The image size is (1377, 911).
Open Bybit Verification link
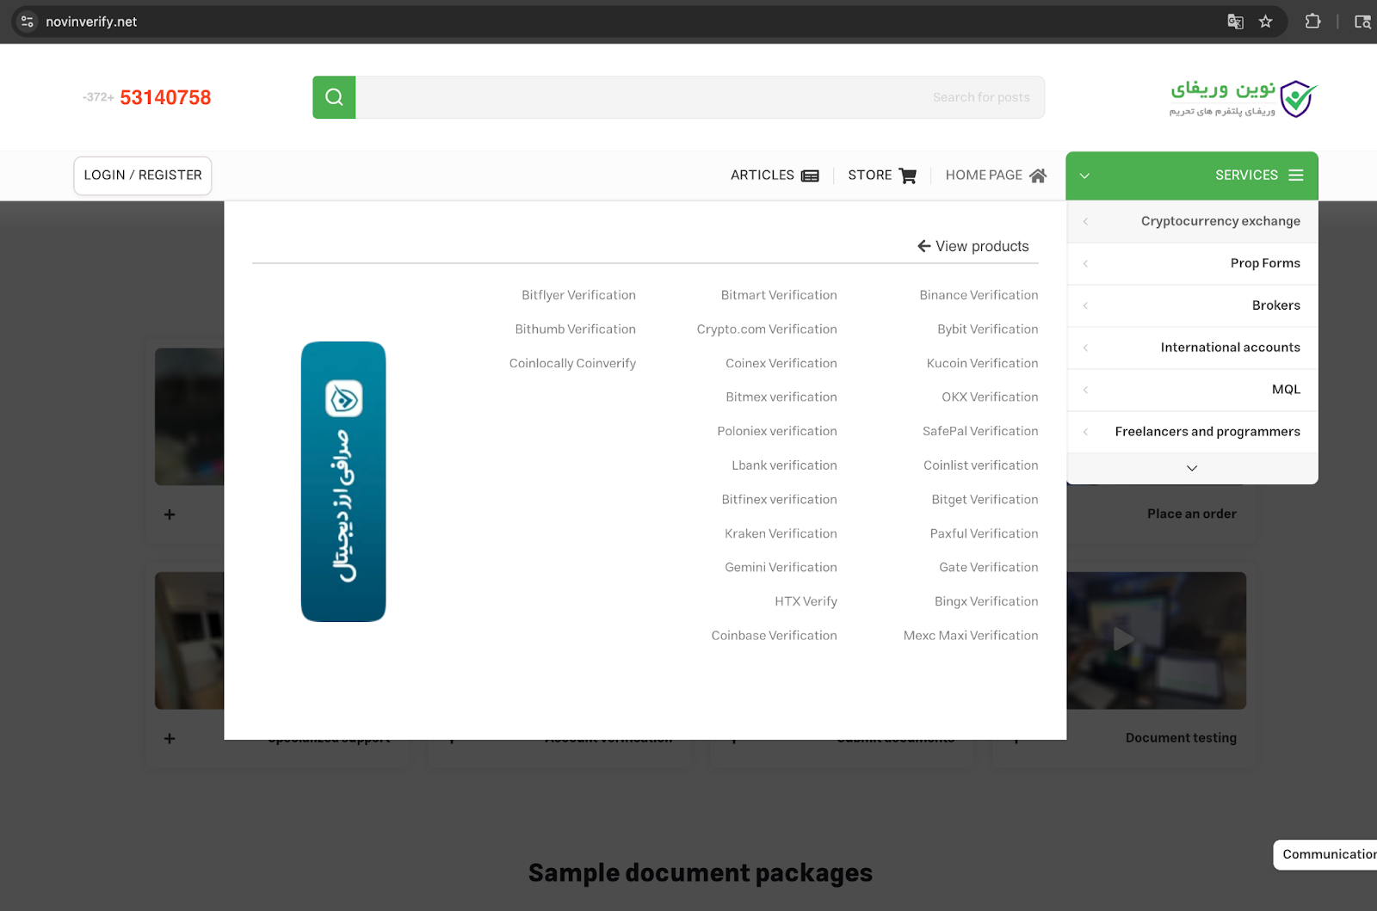[x=987, y=329]
